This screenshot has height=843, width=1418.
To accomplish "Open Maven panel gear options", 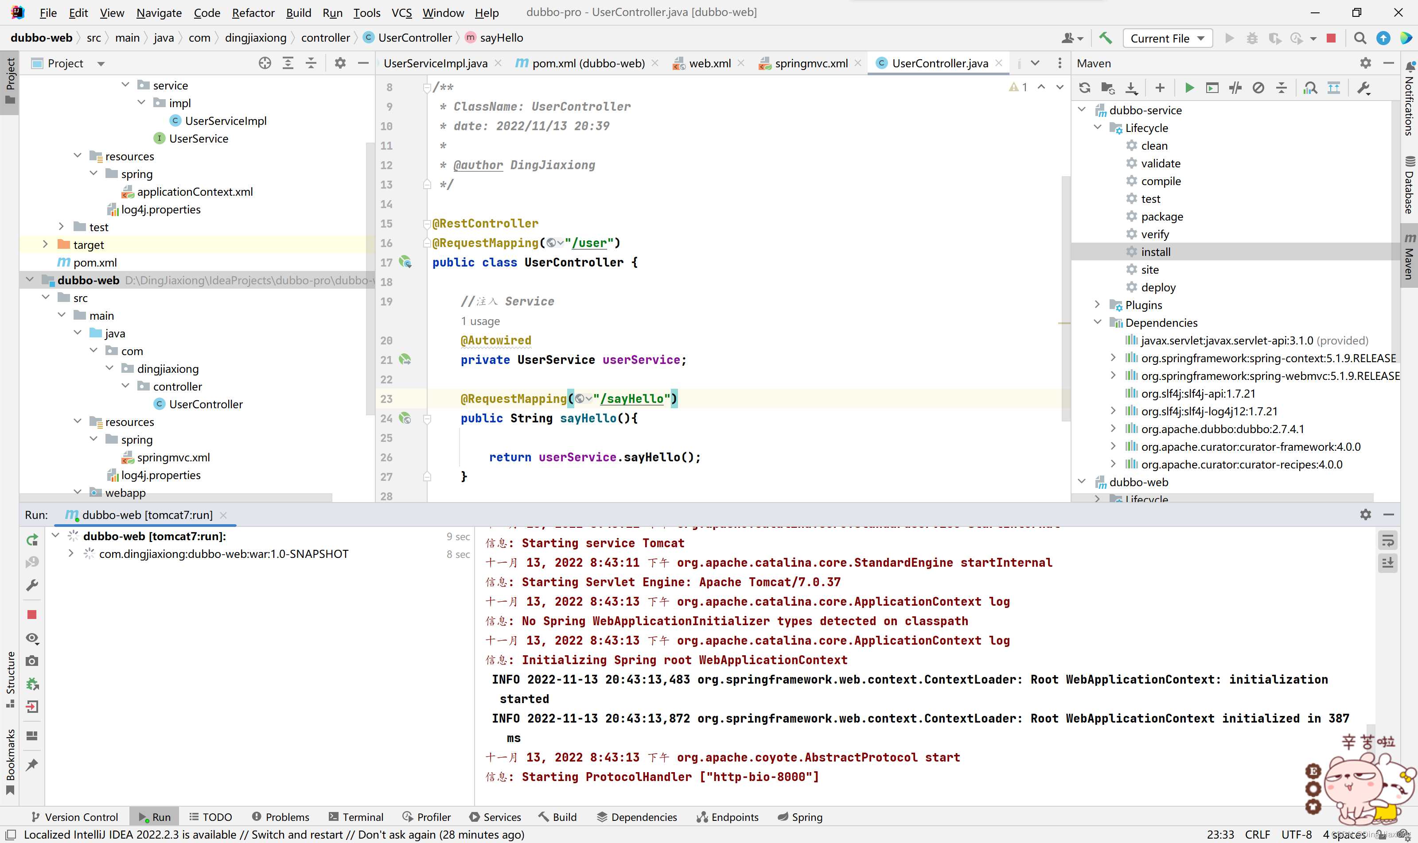I will pyautogui.click(x=1366, y=63).
